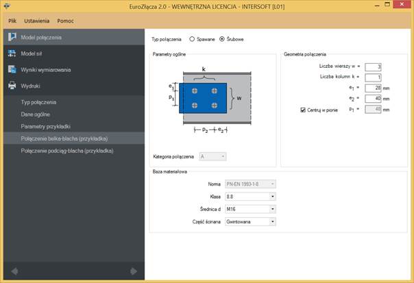Screen dimensions: 414x283
Task: Click the Parametry ogólne group label
Action: point(169,54)
